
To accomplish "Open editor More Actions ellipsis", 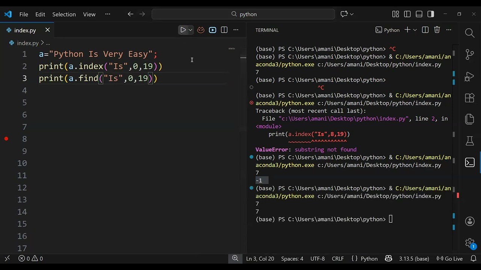I will (236, 30).
